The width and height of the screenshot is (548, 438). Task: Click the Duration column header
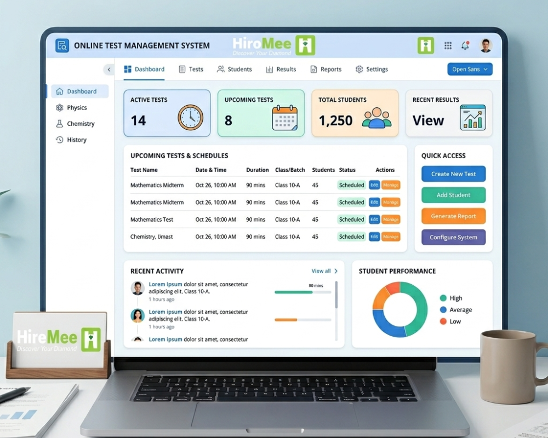coord(257,170)
